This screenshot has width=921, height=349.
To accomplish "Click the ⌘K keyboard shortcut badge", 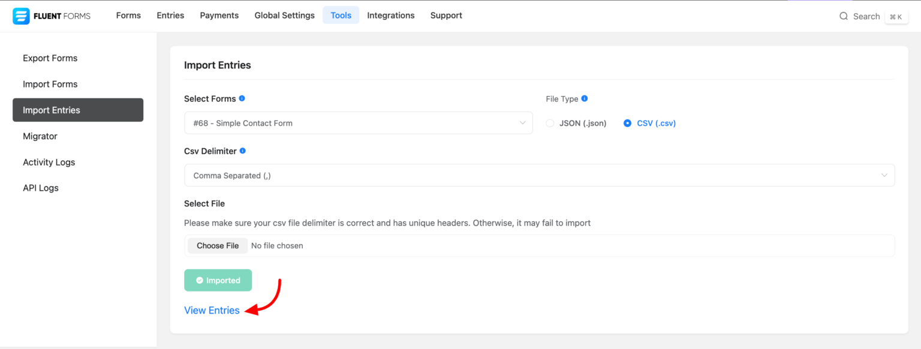I will (x=896, y=16).
